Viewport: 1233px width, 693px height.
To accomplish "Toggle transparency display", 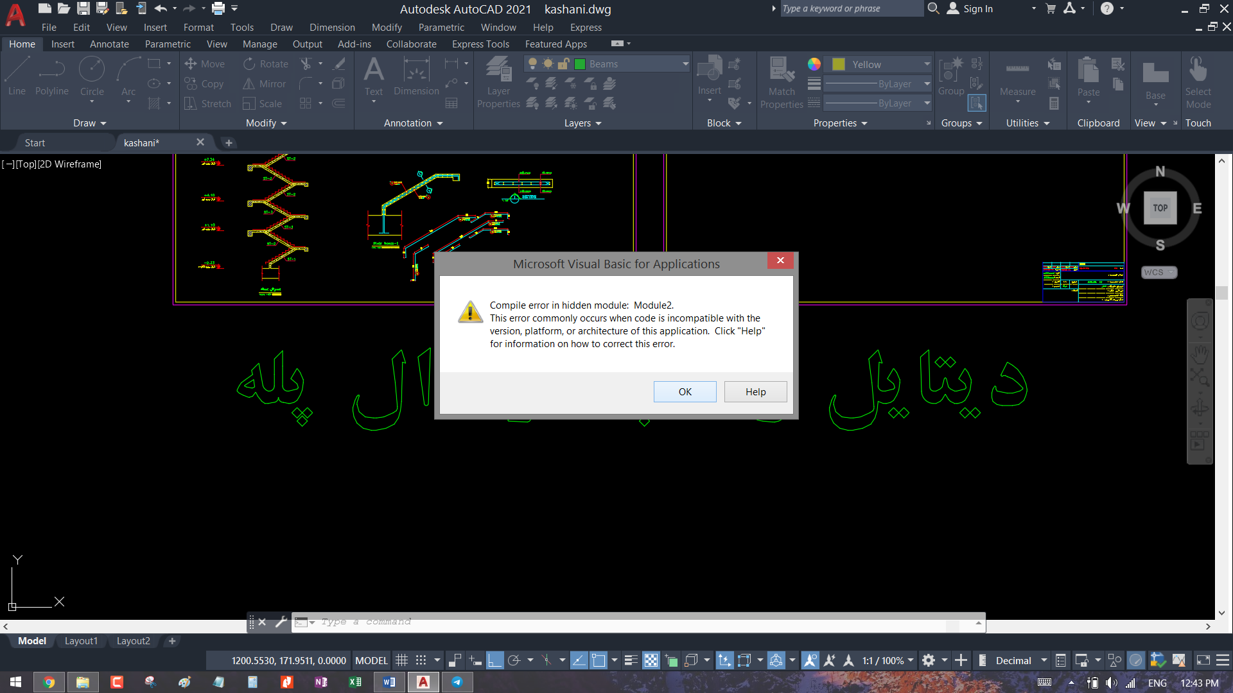I will [651, 660].
